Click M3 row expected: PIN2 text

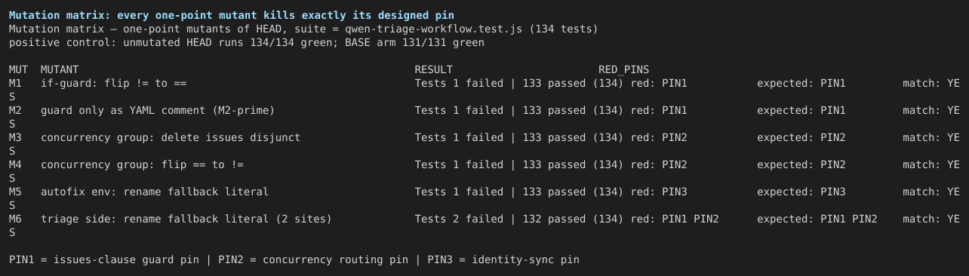801,137
